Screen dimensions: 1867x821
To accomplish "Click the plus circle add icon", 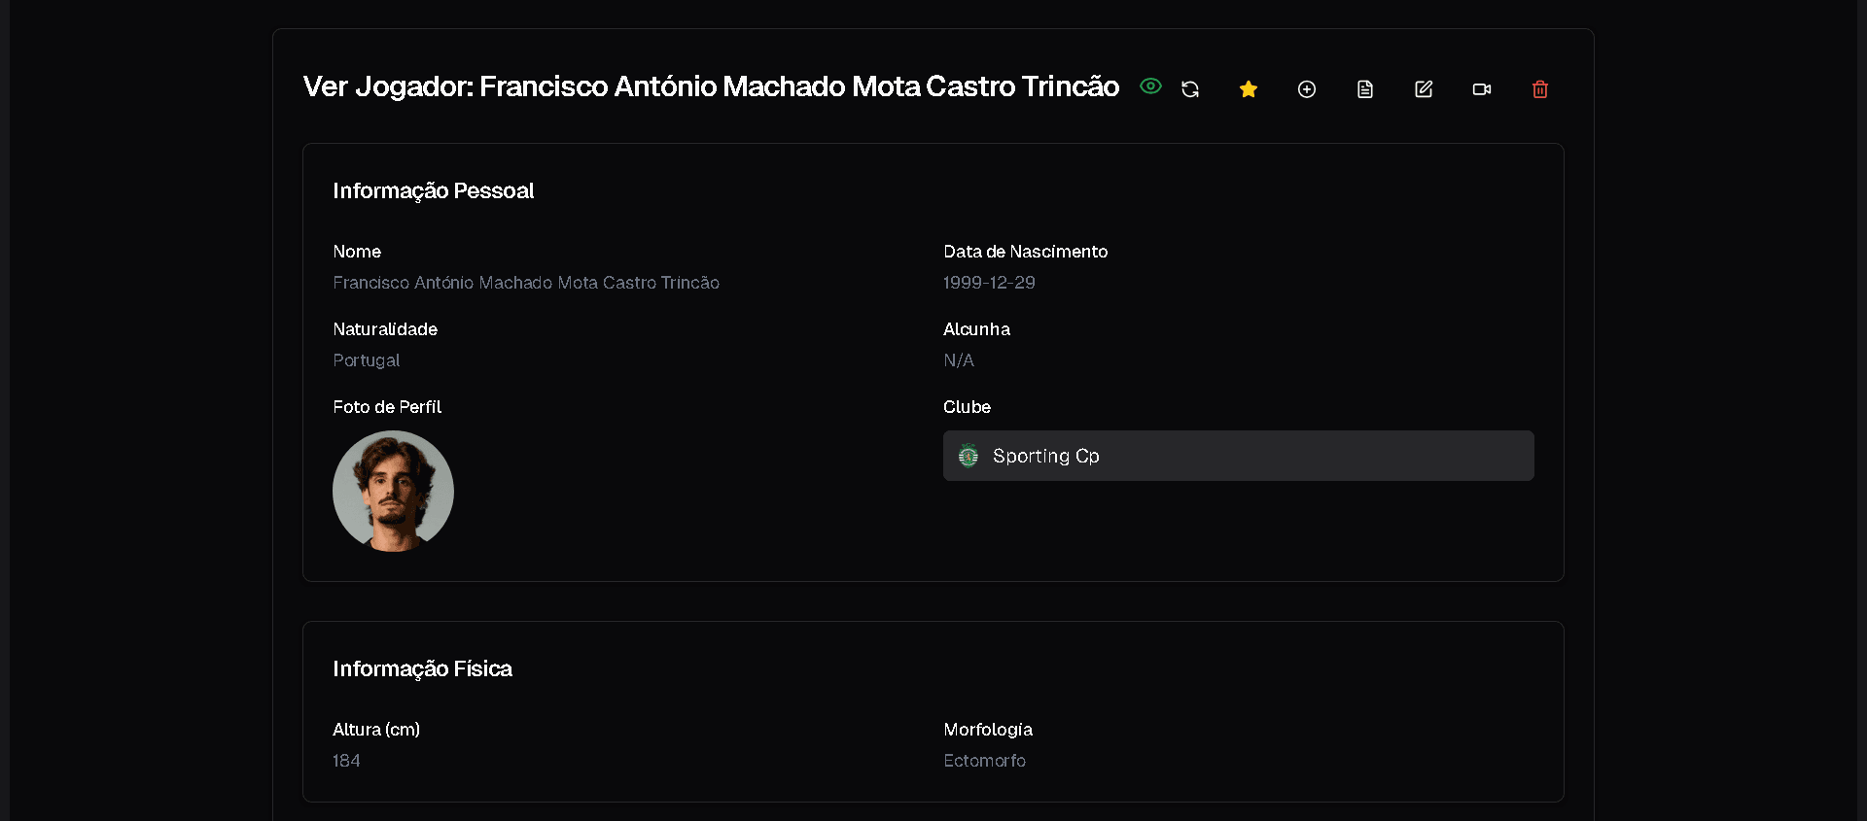I will tap(1307, 89).
